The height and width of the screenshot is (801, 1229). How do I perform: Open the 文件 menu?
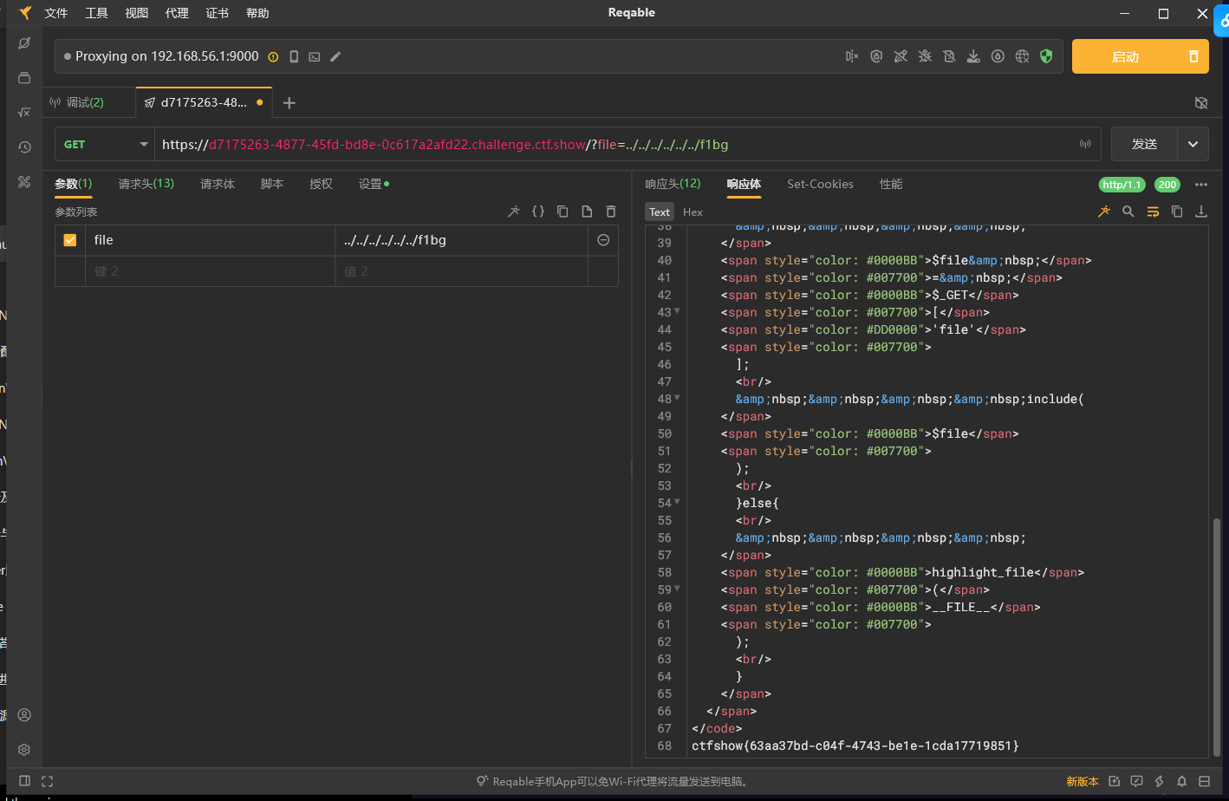(56, 13)
